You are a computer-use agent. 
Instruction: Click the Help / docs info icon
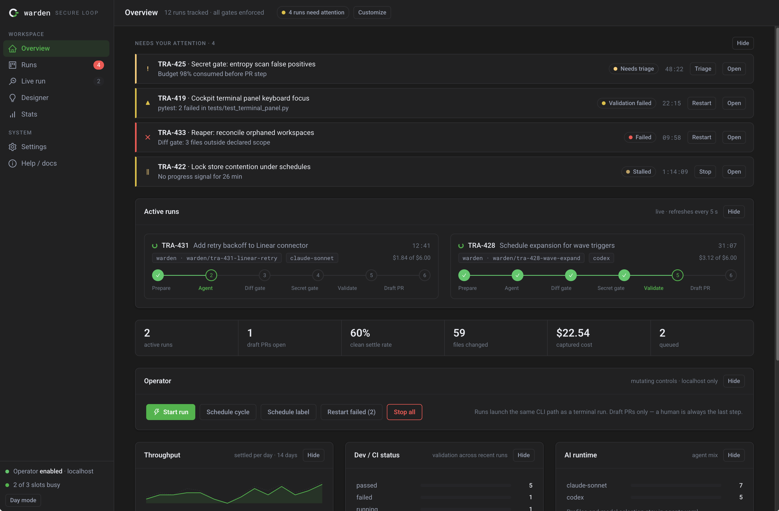pos(13,163)
